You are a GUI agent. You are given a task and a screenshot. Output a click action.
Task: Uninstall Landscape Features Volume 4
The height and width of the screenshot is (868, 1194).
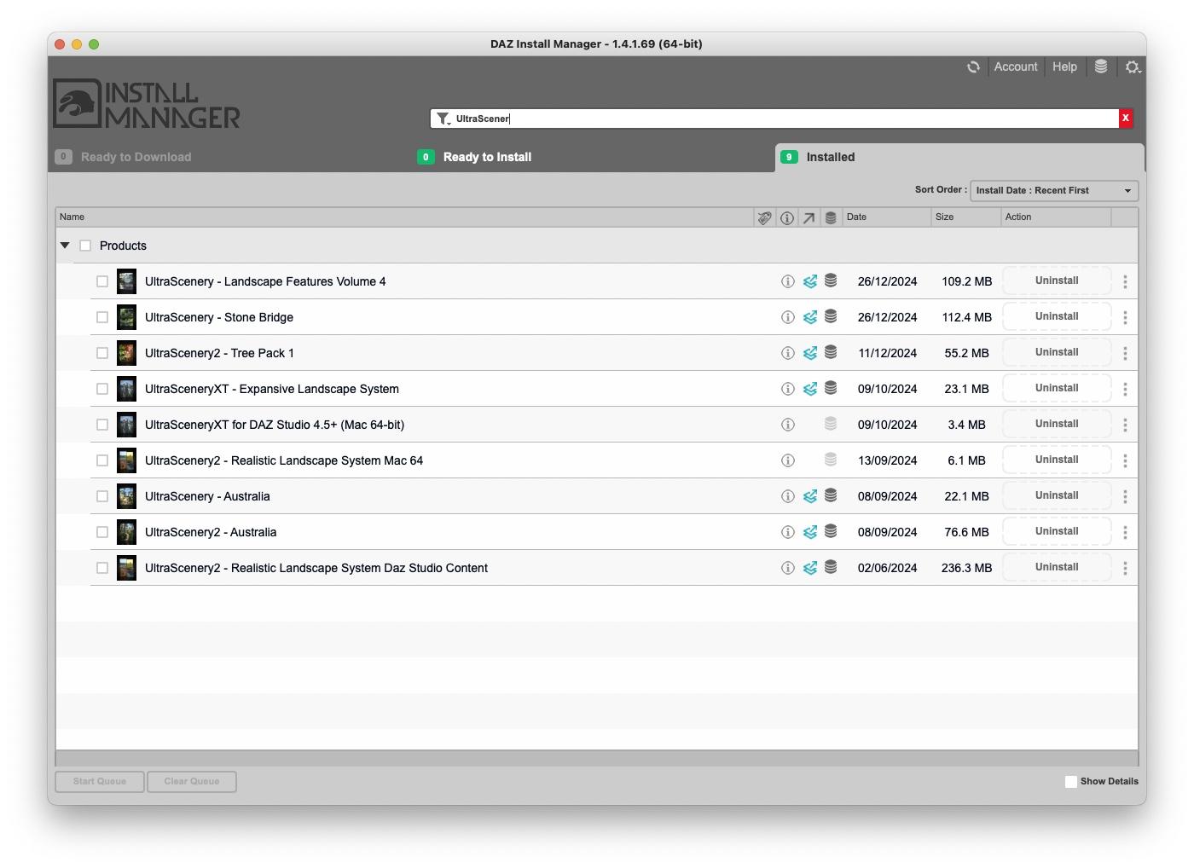coord(1057,281)
